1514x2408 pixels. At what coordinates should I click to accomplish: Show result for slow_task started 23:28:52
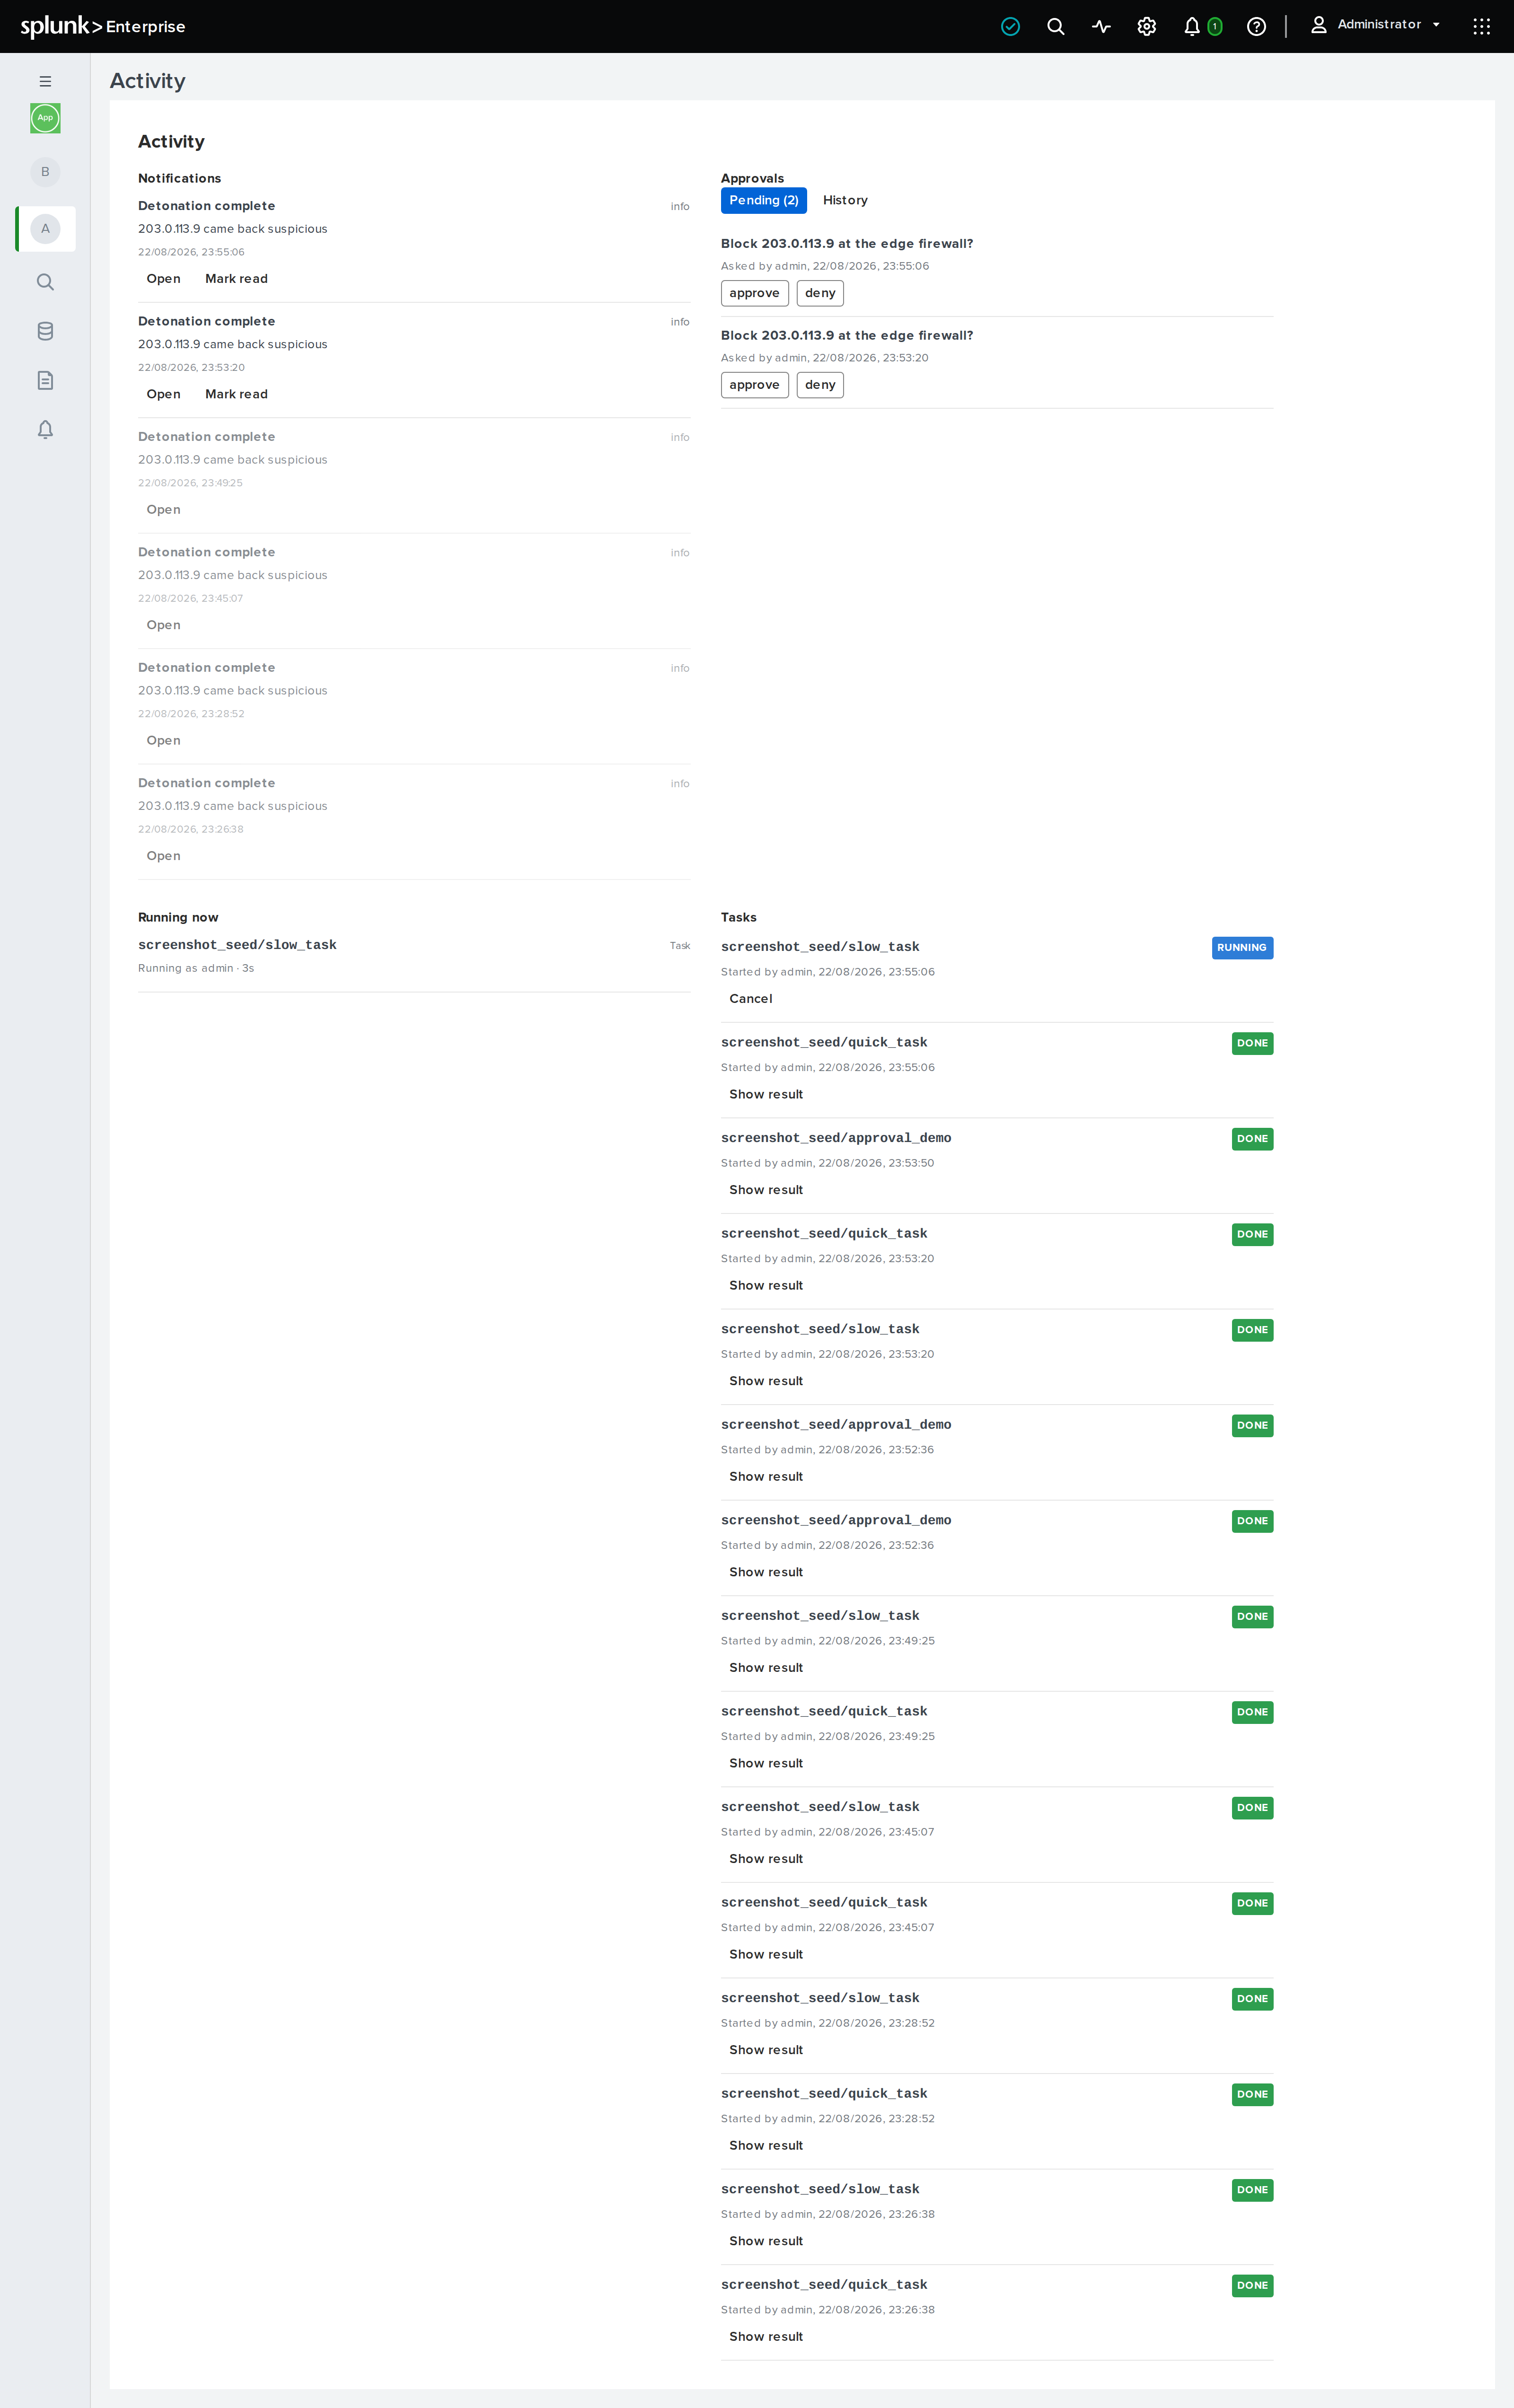[x=766, y=2050]
